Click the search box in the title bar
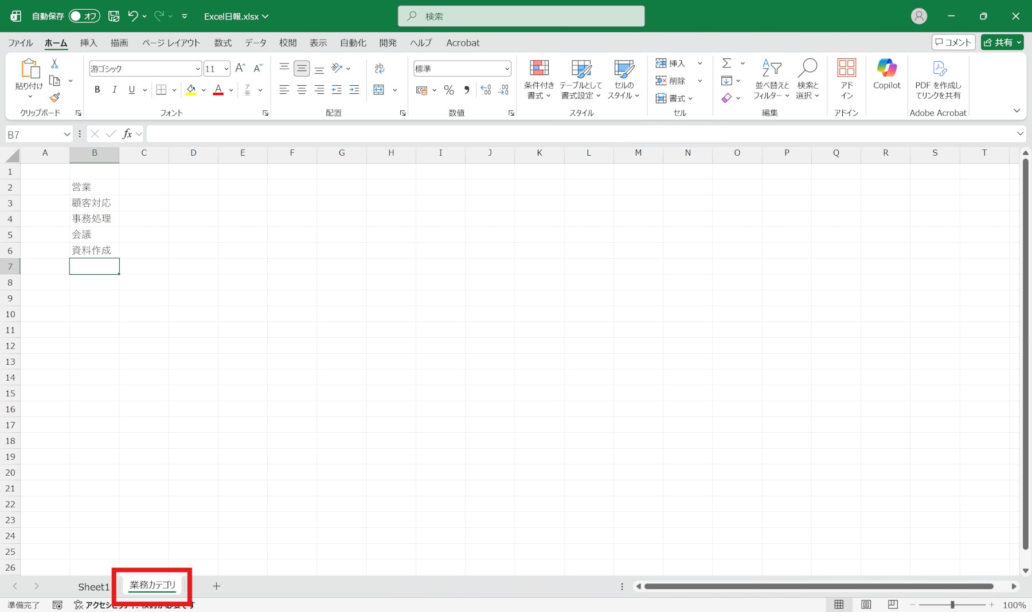This screenshot has height=612, width=1032. pos(521,16)
